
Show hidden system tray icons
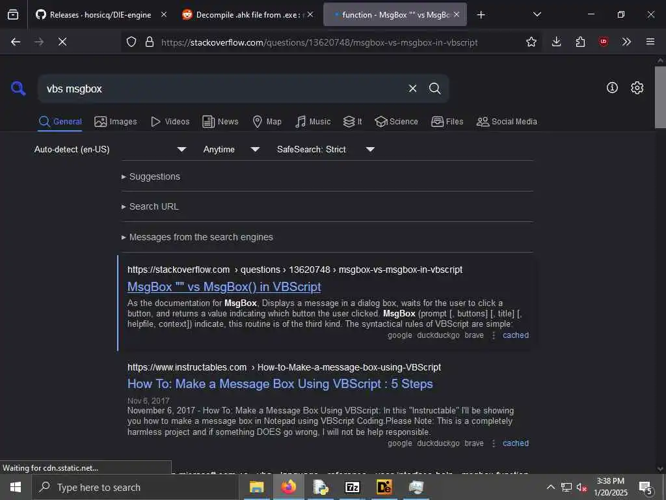pos(550,487)
